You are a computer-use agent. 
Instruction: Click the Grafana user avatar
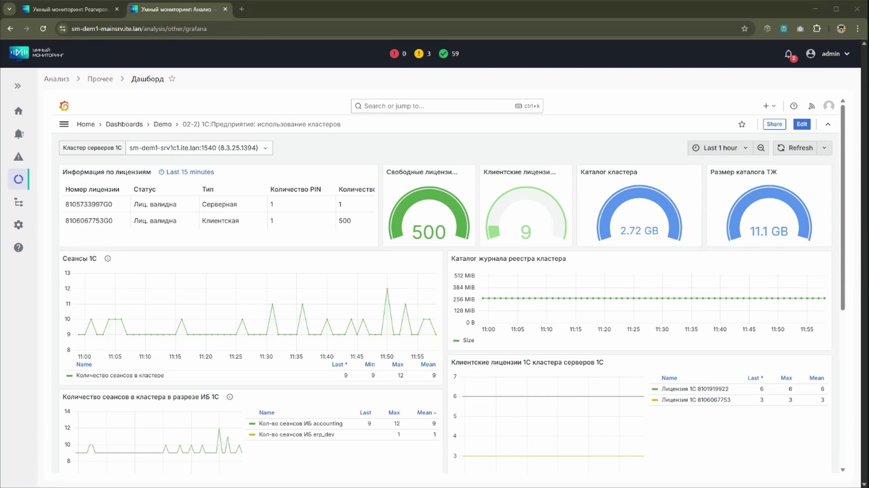pyautogui.click(x=829, y=106)
